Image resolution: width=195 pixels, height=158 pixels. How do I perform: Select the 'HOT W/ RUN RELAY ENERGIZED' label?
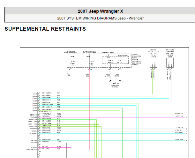click(71, 52)
